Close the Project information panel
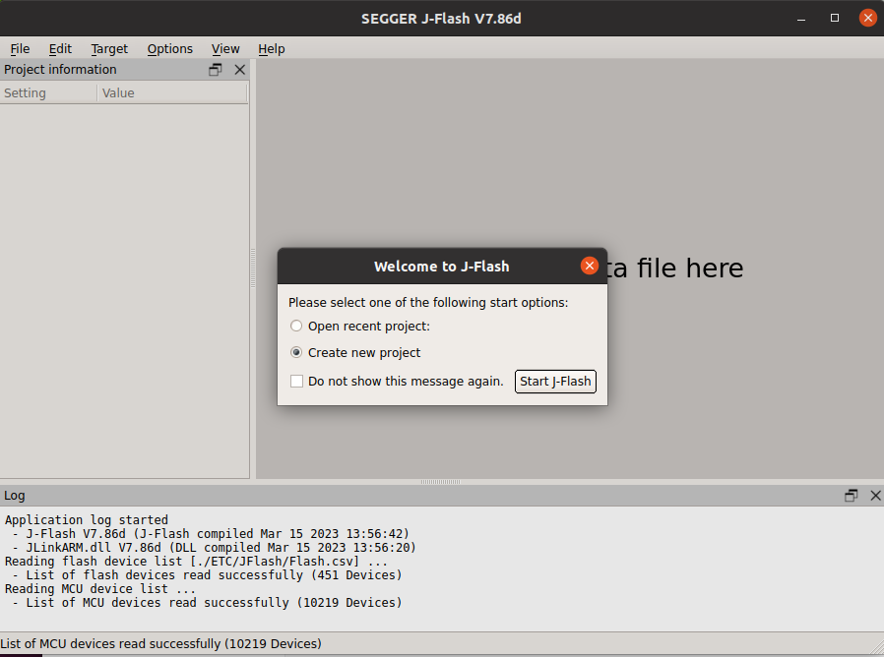The width and height of the screenshot is (884, 657). click(x=239, y=70)
